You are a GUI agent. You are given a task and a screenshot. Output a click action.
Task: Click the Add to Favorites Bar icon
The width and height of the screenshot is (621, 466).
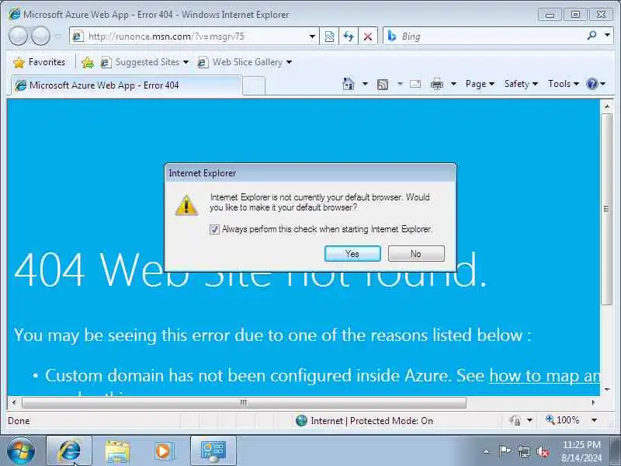click(x=88, y=62)
